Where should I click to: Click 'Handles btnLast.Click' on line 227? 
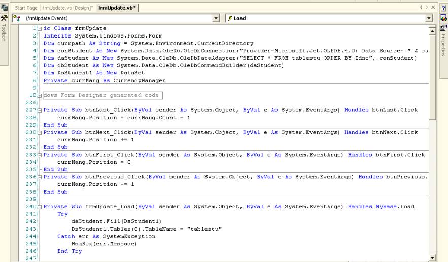pyautogui.click(x=381, y=110)
